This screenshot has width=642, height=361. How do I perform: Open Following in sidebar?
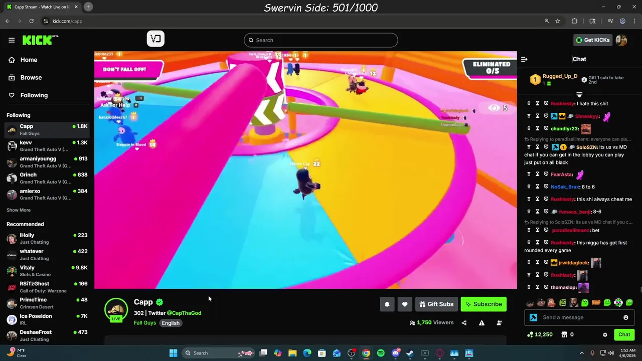[x=34, y=95]
